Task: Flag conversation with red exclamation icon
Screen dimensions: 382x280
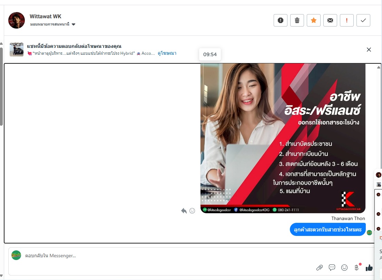Action: tap(347, 20)
